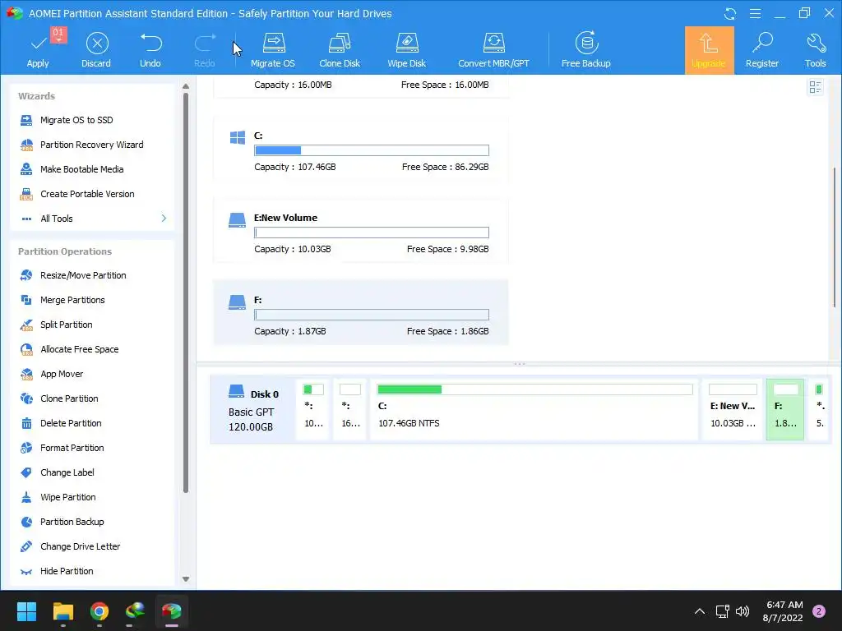Click the Disk 0 drive icon
This screenshot has width=842, height=631.
[236, 391]
